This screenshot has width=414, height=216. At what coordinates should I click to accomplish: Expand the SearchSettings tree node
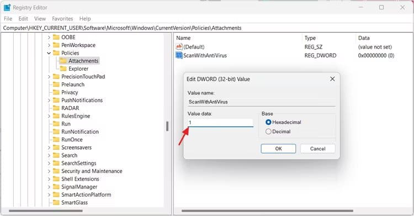click(x=49, y=164)
